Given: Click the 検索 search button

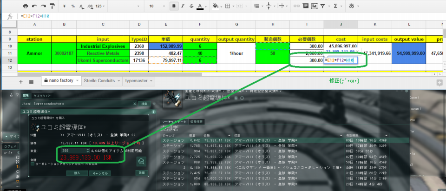Looking at the screenshot, I should [x=144, y=104].
